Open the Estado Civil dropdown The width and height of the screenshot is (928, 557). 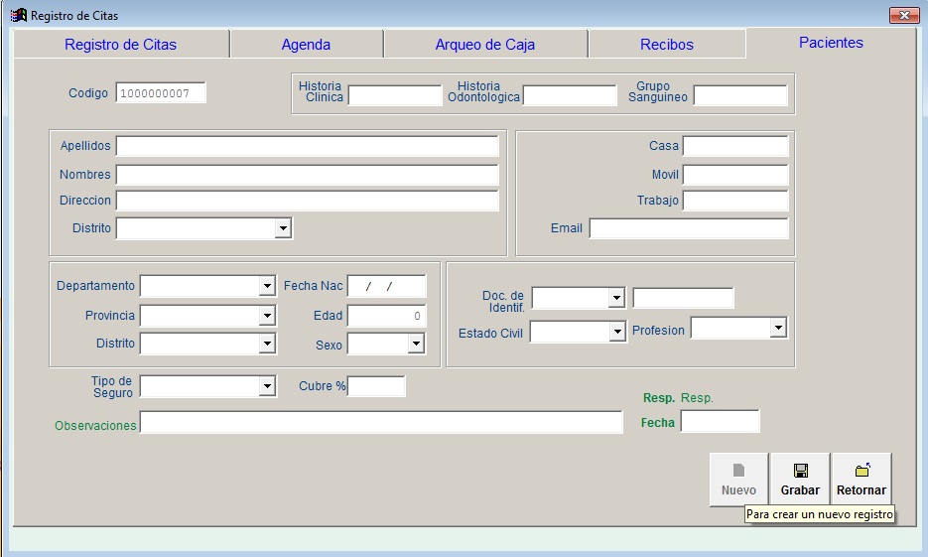pyautogui.click(x=617, y=333)
